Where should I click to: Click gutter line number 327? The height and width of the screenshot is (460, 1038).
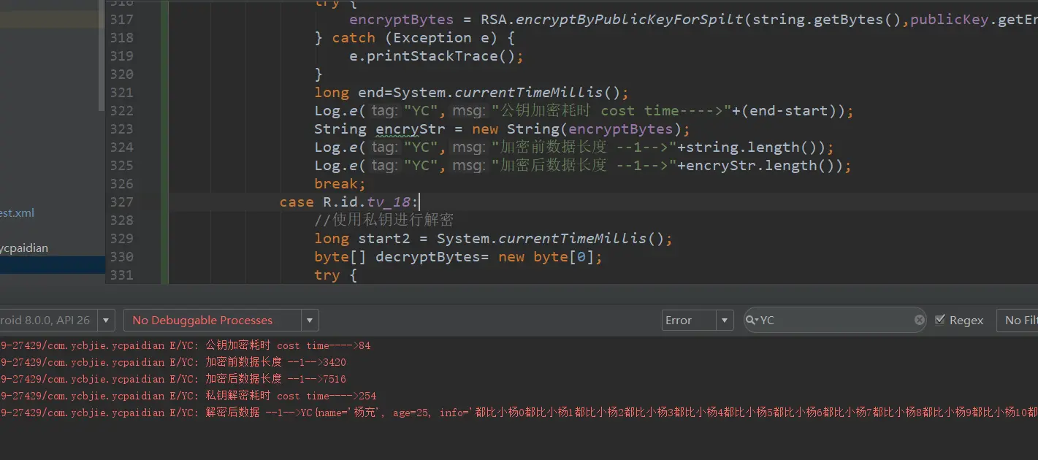(121, 202)
